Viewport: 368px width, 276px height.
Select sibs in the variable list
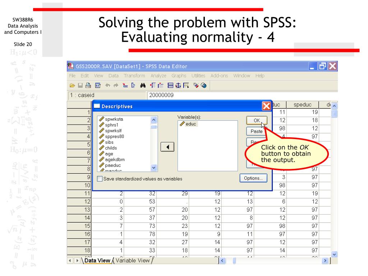point(106,142)
